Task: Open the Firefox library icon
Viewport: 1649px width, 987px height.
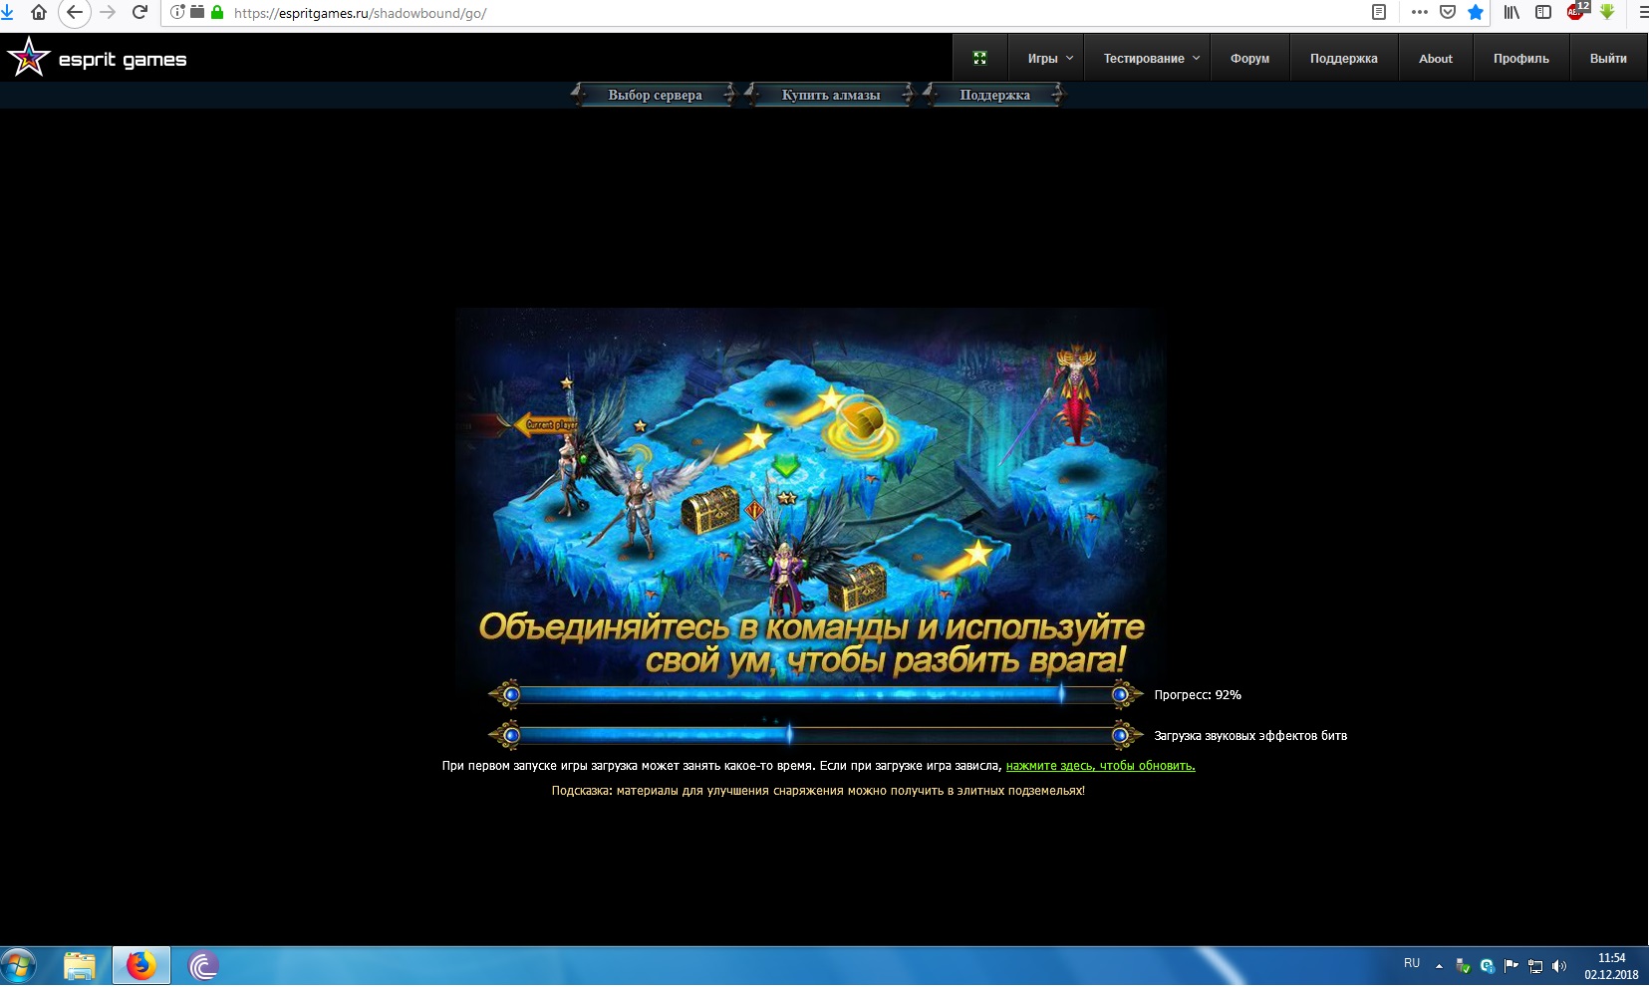Action: (x=1512, y=13)
